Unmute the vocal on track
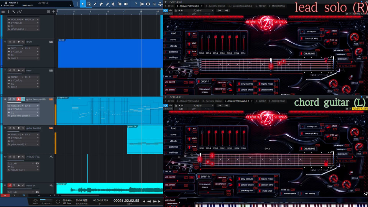This screenshot has width=368, height=207. pyautogui.click(x=10, y=186)
